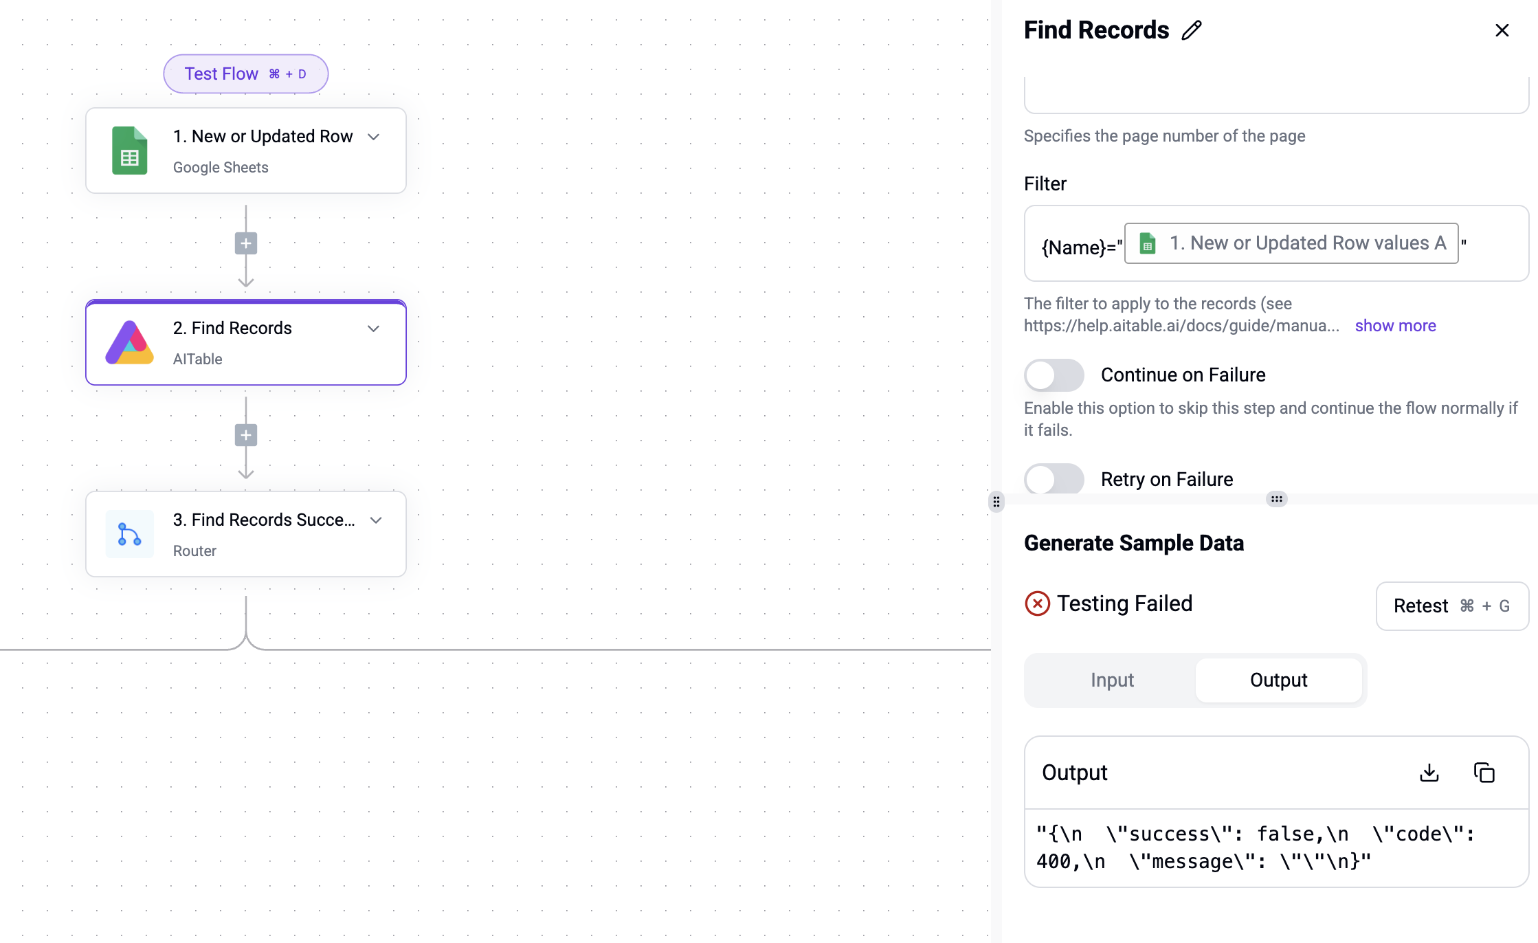Close the Find Records side panel
Viewport: 1538px width, 943px height.
1502,30
